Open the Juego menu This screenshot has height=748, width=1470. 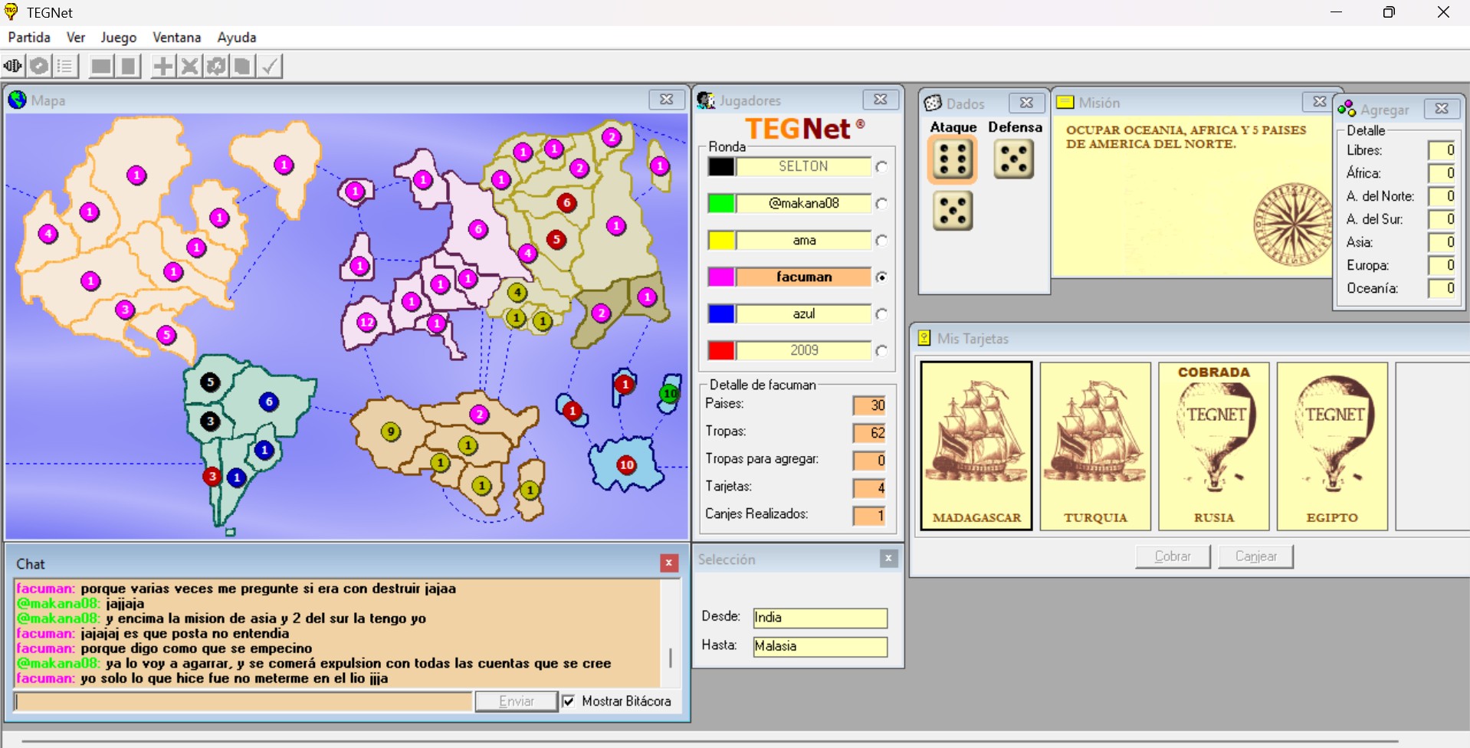coord(118,38)
